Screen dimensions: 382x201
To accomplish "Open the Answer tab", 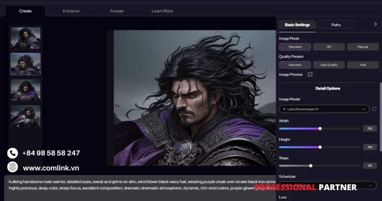I will (x=116, y=11).
